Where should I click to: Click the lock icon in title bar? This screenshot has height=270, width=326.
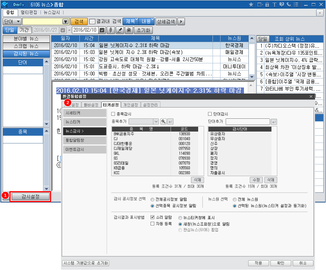pyautogui.click(x=267, y=5)
